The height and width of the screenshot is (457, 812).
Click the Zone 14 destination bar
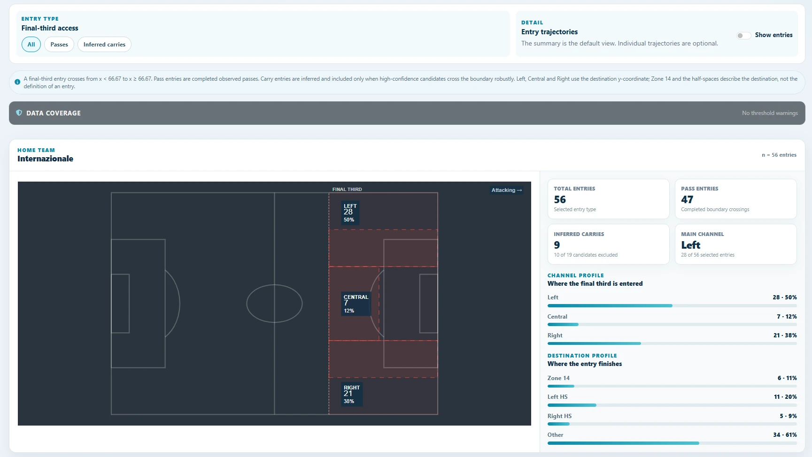[x=672, y=386]
